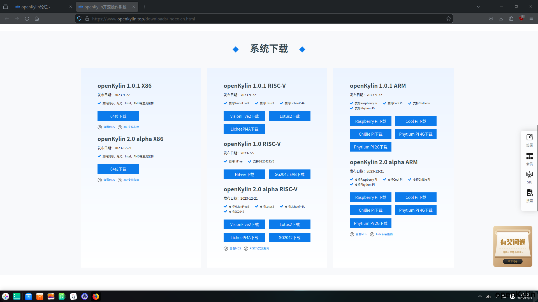Click the page vertical scrollbar
538x302 pixels.
537,168
